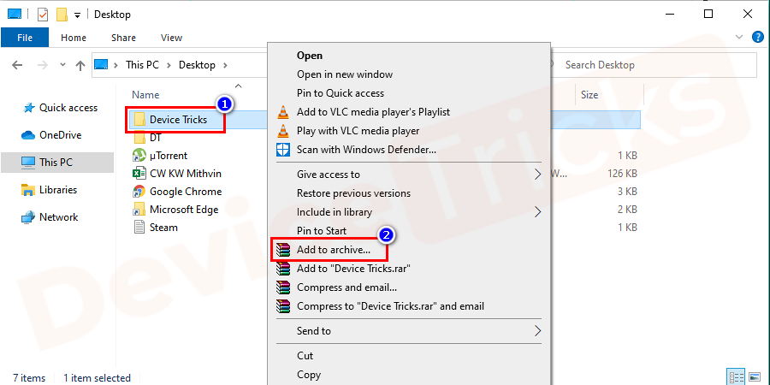The height and width of the screenshot is (385, 770).
Task: Click the Search Desktop field
Action: (x=653, y=65)
